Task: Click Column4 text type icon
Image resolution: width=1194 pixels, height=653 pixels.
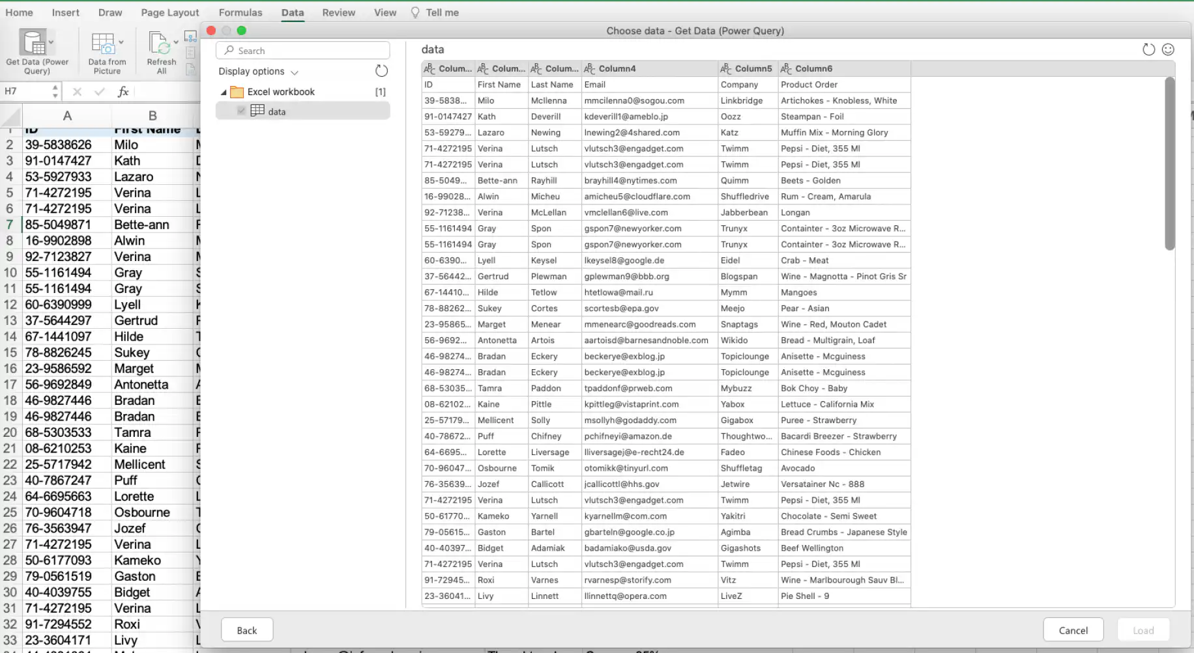Action: pos(589,68)
